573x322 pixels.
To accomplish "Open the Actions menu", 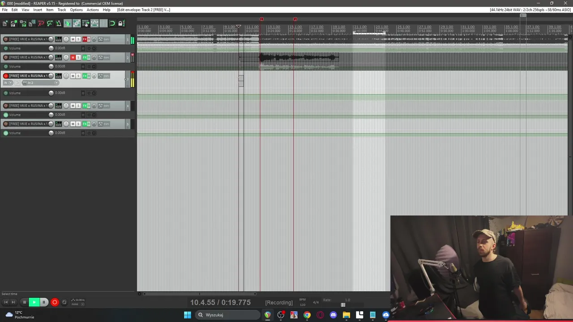I will pos(93,10).
